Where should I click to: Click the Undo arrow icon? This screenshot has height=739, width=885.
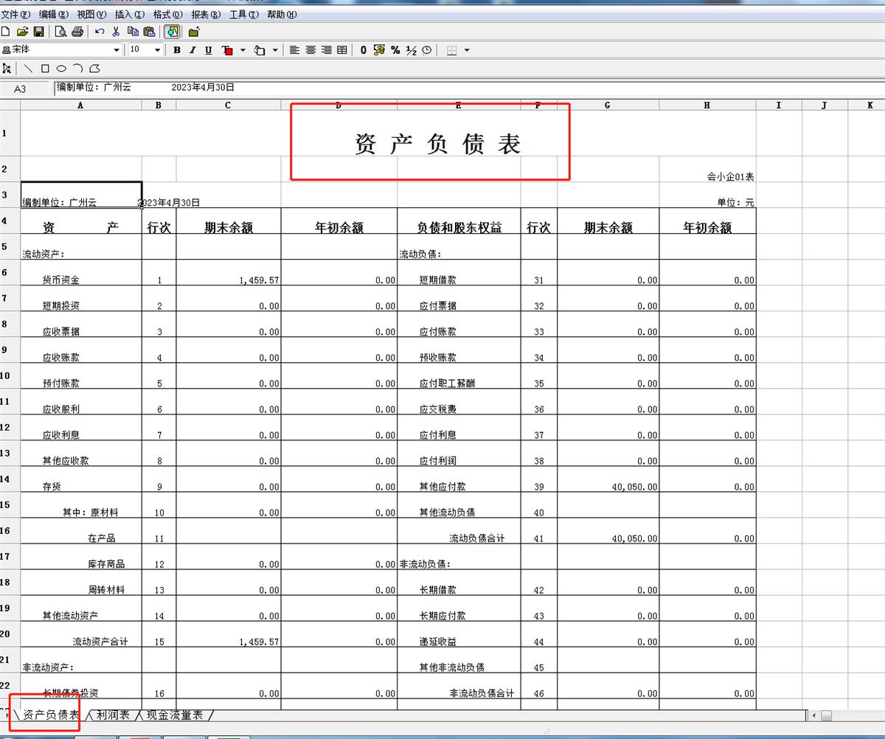[x=100, y=32]
